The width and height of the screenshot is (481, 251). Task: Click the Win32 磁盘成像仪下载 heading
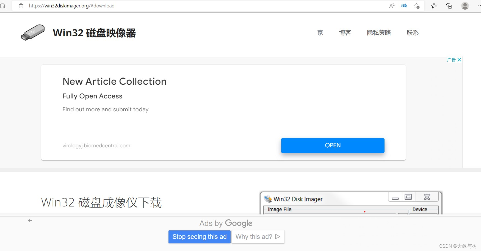[x=101, y=203]
